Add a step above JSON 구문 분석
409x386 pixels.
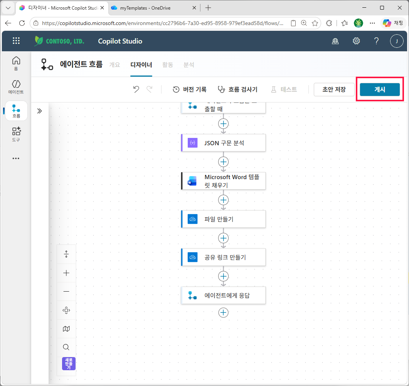pyautogui.click(x=223, y=124)
